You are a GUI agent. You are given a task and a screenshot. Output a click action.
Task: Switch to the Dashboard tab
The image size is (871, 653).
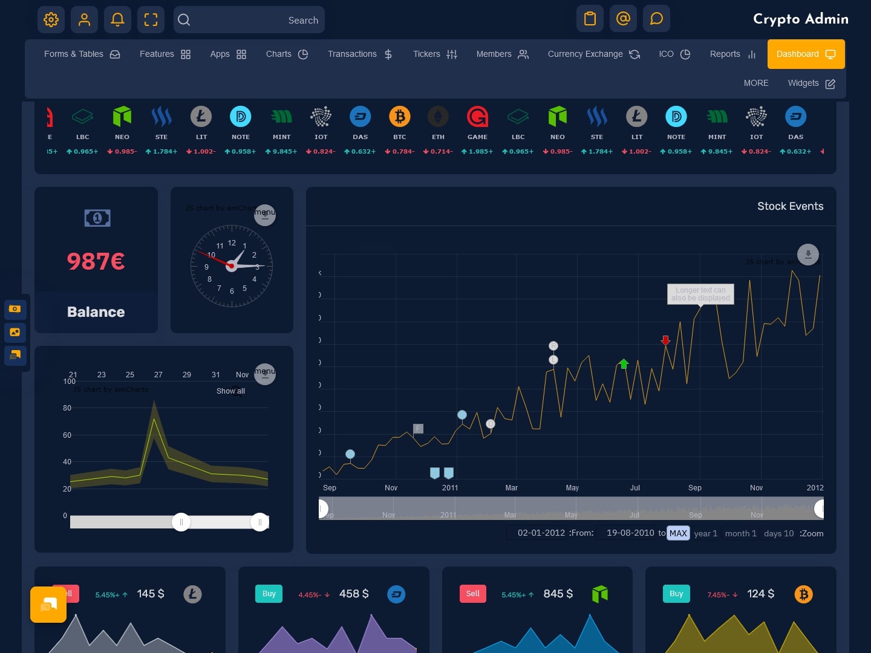pyautogui.click(x=806, y=54)
